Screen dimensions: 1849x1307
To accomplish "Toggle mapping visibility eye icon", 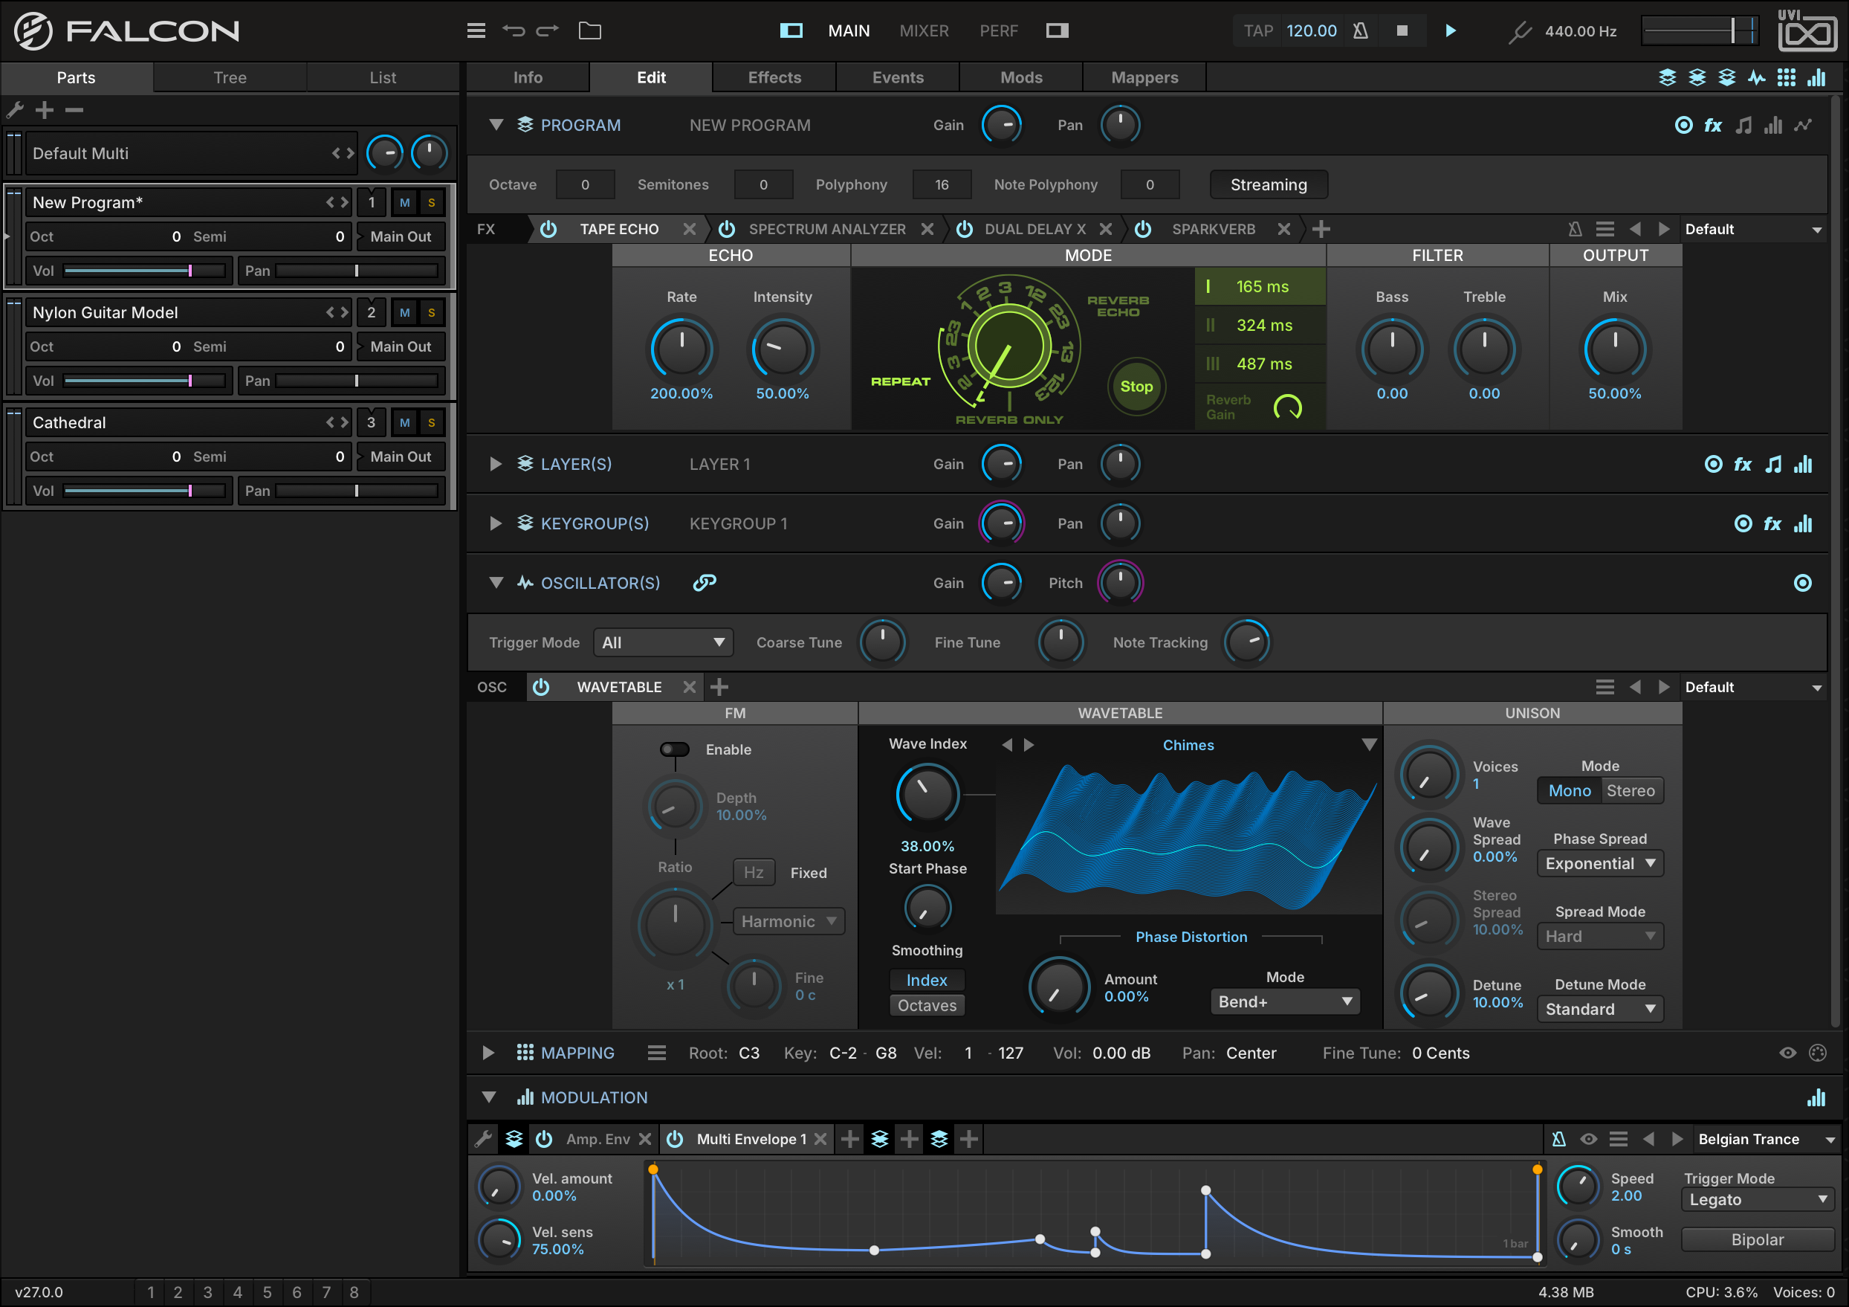I will (1788, 1053).
